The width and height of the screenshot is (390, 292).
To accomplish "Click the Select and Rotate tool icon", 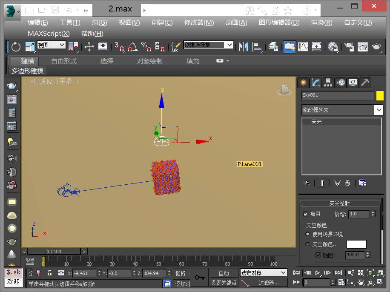I will pos(16,46).
